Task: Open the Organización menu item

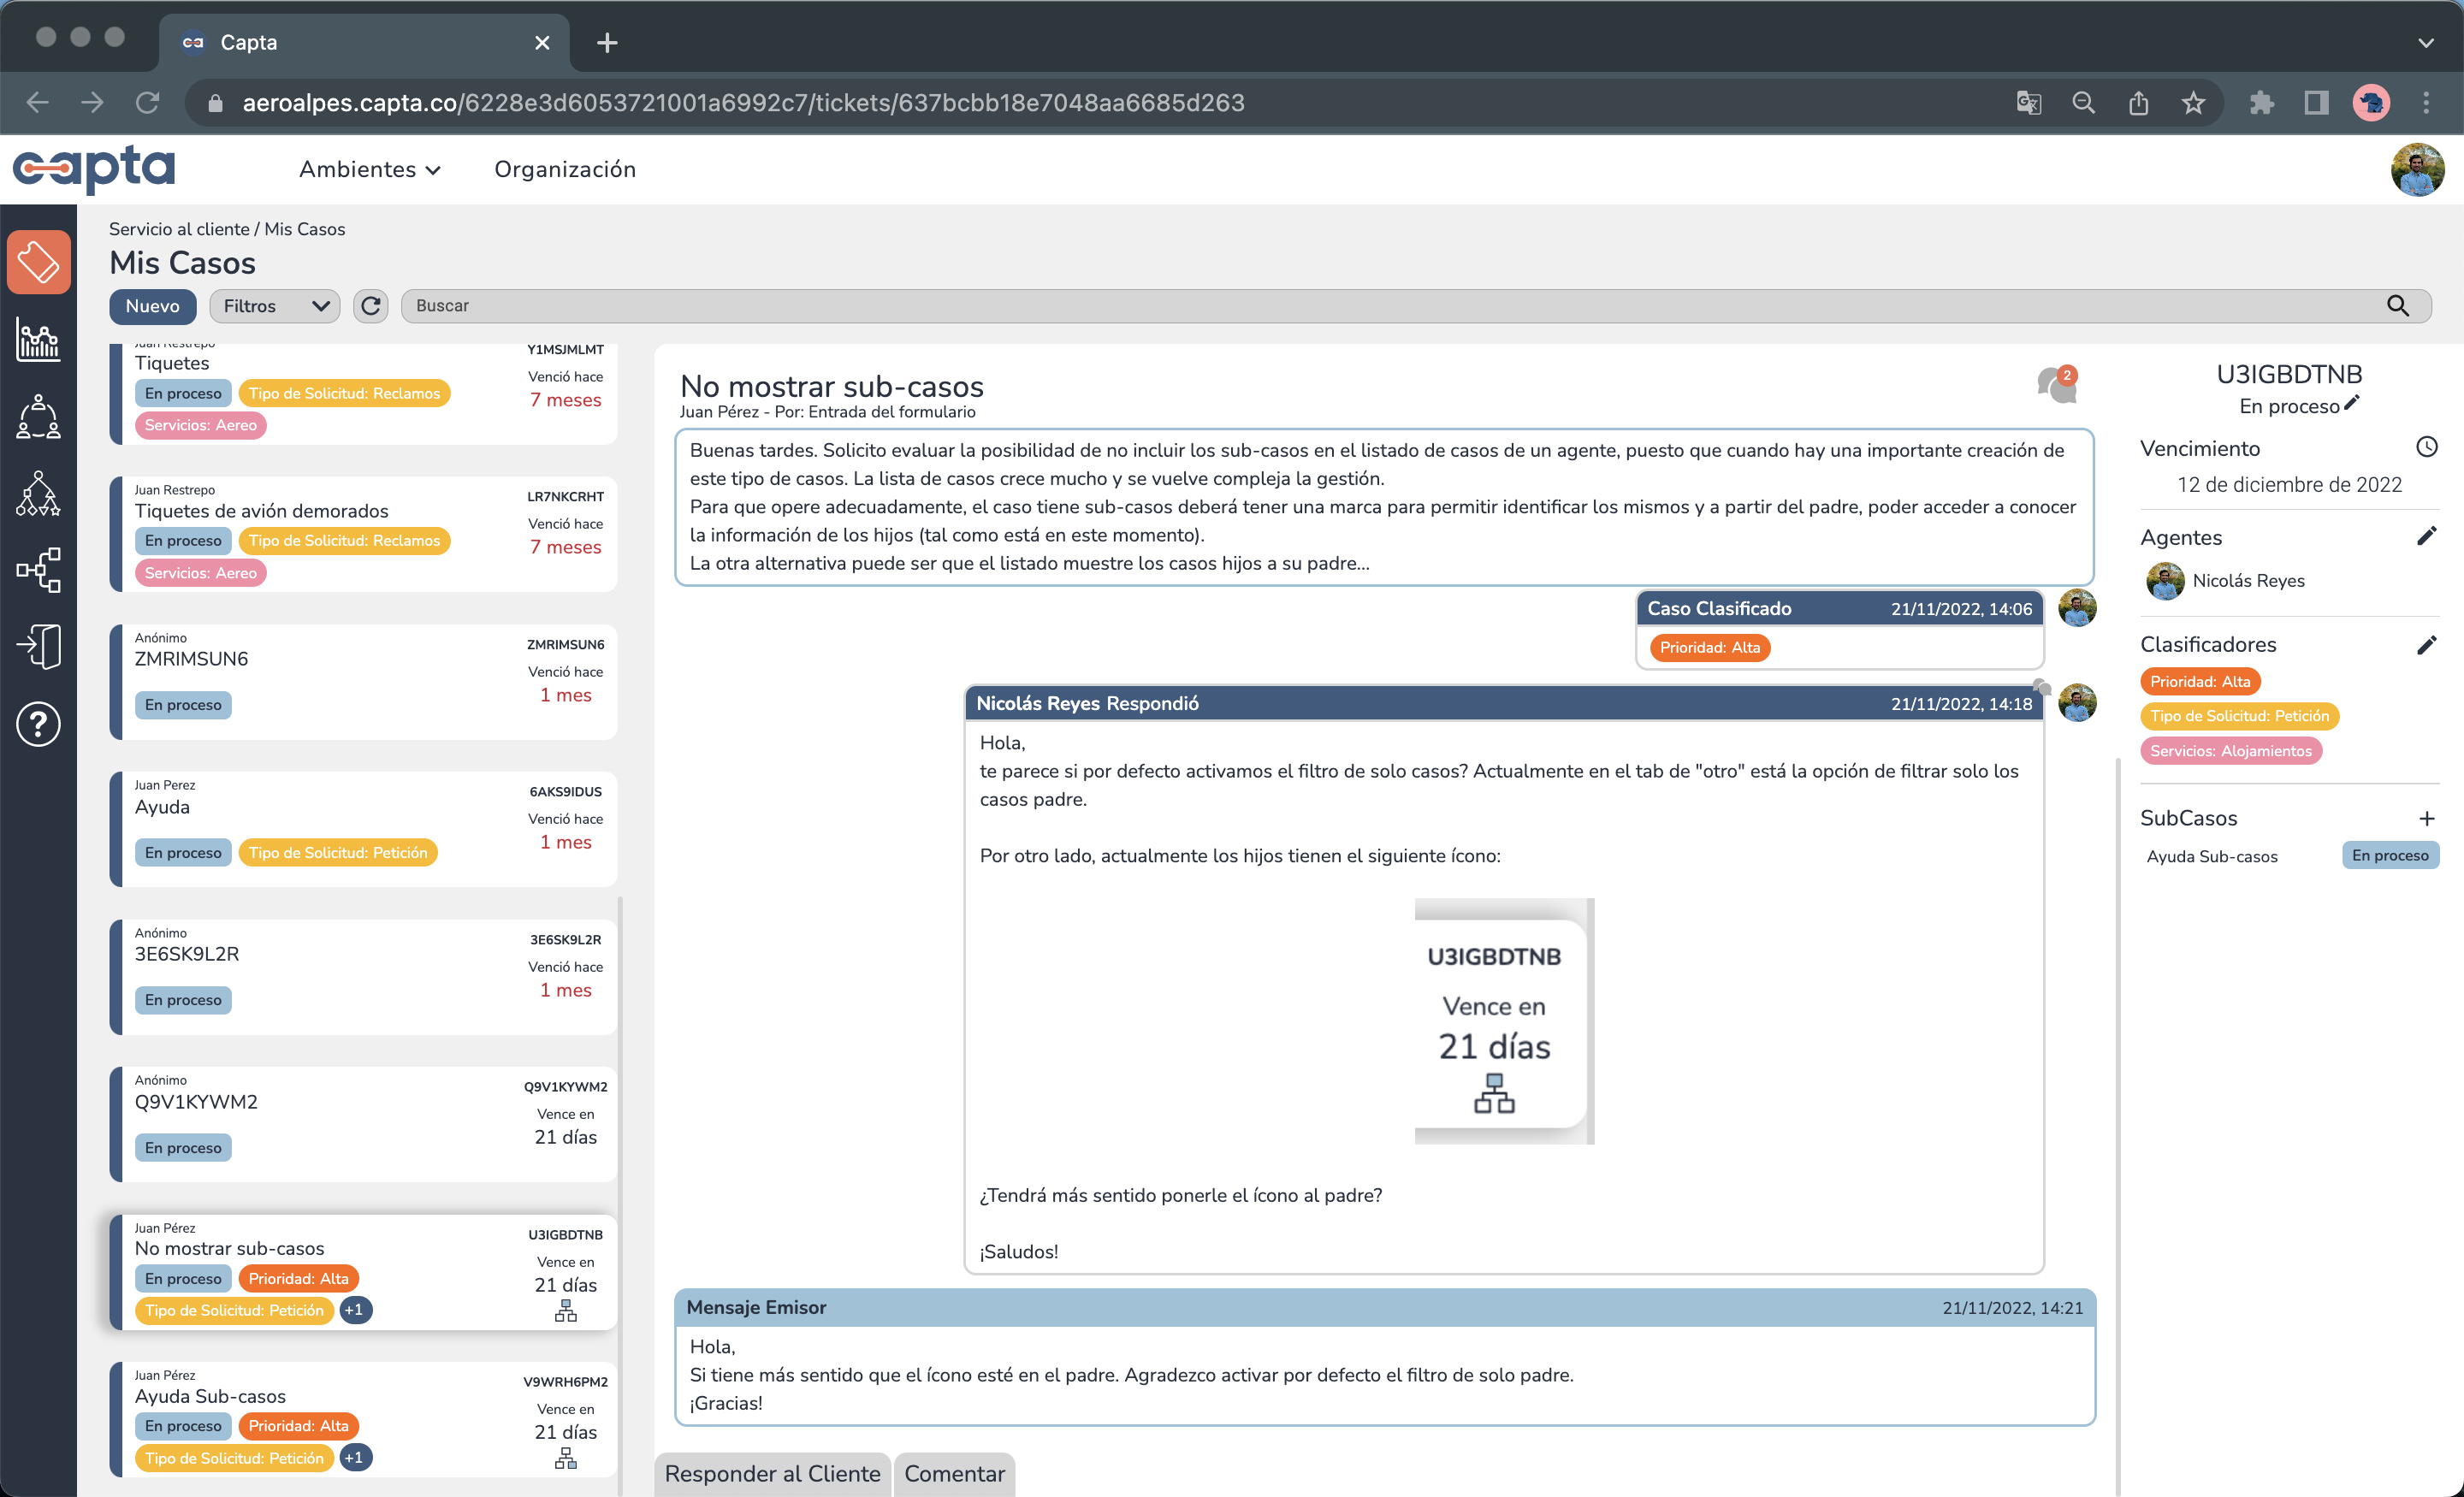Action: [564, 169]
